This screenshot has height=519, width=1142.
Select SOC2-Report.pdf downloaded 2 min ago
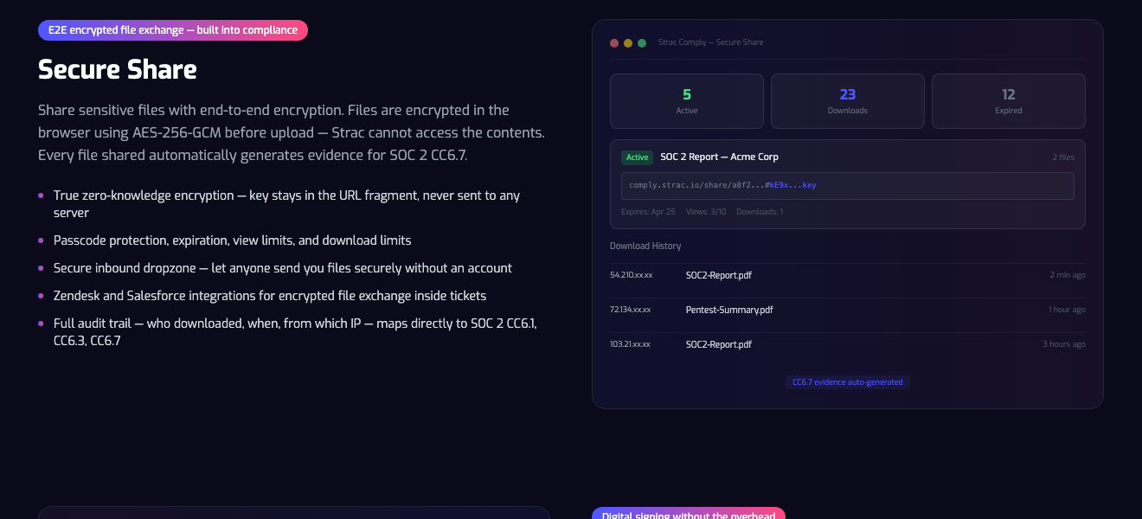point(848,275)
